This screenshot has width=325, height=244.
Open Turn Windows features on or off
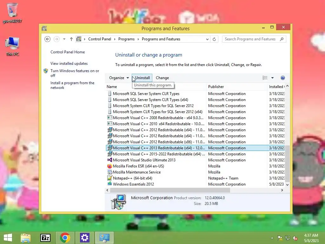click(75, 73)
